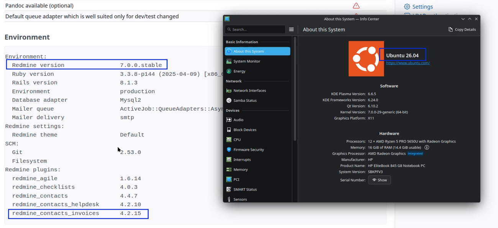Open the https://www.ubuntu.com/ link

408,63
